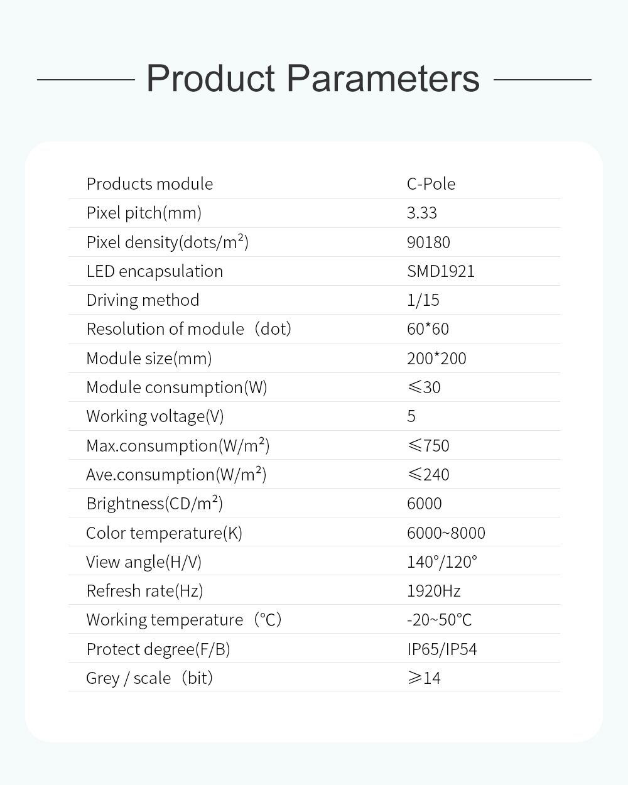Click the Grey / scale (bit) label

click(149, 678)
